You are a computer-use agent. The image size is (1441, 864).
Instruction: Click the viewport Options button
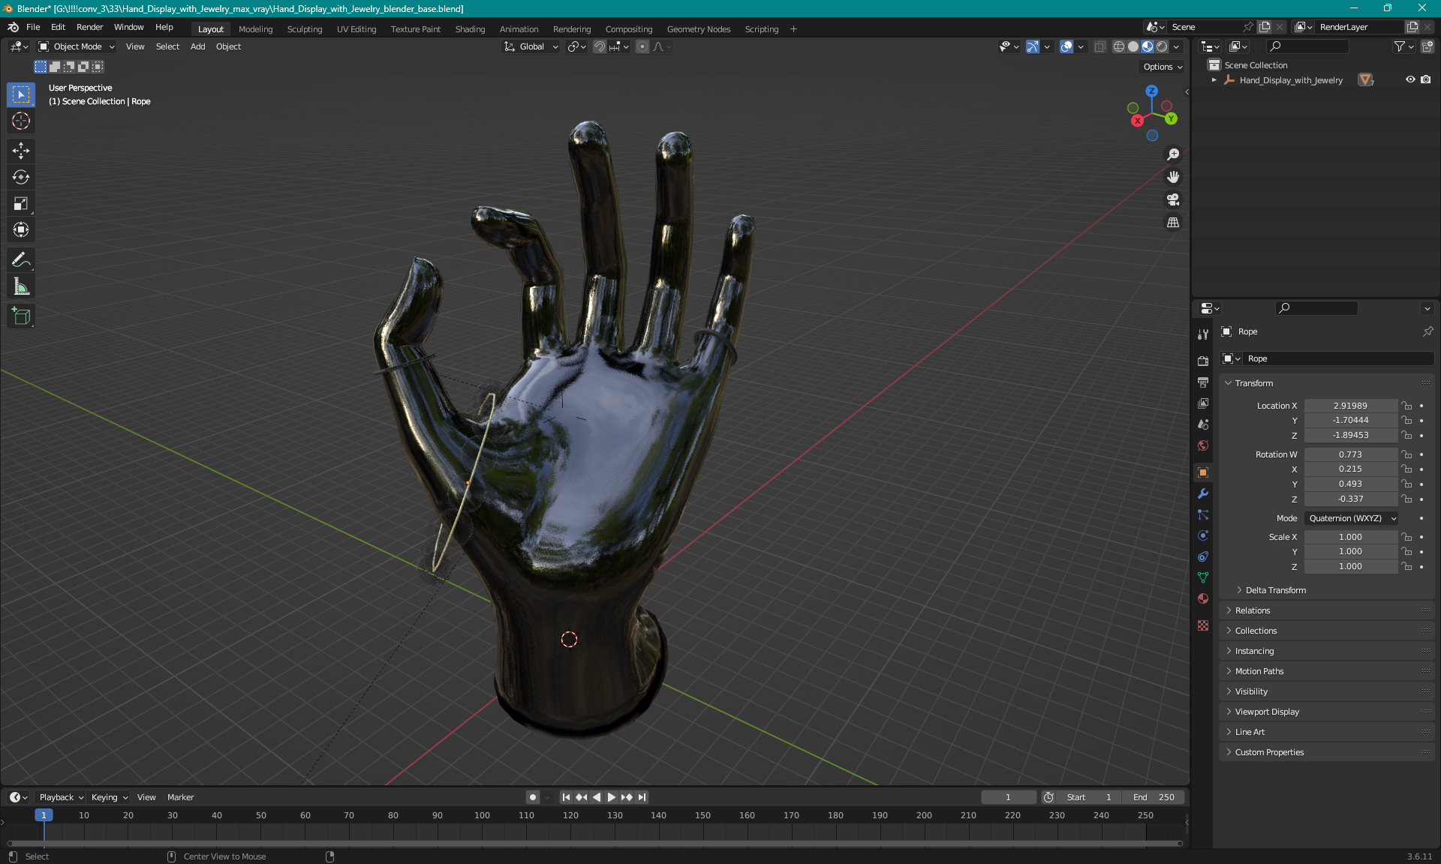coord(1162,67)
